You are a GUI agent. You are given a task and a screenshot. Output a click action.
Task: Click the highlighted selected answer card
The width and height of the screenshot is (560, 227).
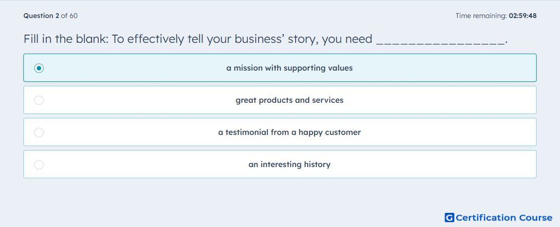[280, 68]
